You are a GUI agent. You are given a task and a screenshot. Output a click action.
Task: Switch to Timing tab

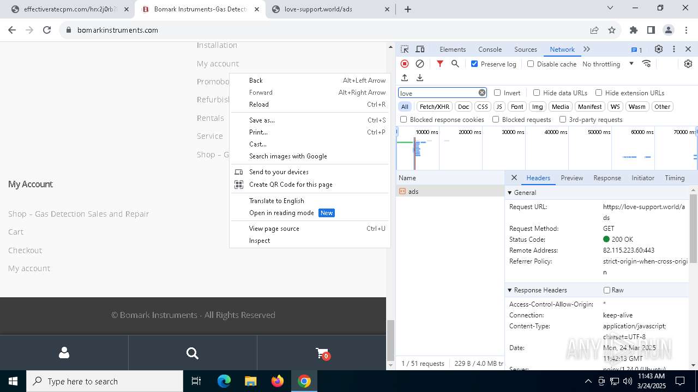coord(675,177)
